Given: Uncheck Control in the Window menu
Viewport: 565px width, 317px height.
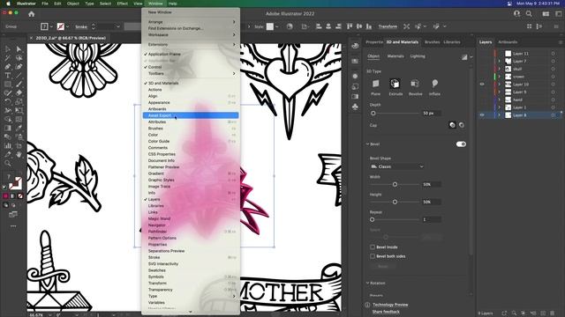Looking at the screenshot, I should [x=155, y=67].
